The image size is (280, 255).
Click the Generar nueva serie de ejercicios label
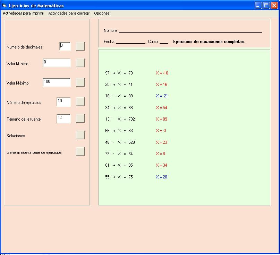pos(34,152)
